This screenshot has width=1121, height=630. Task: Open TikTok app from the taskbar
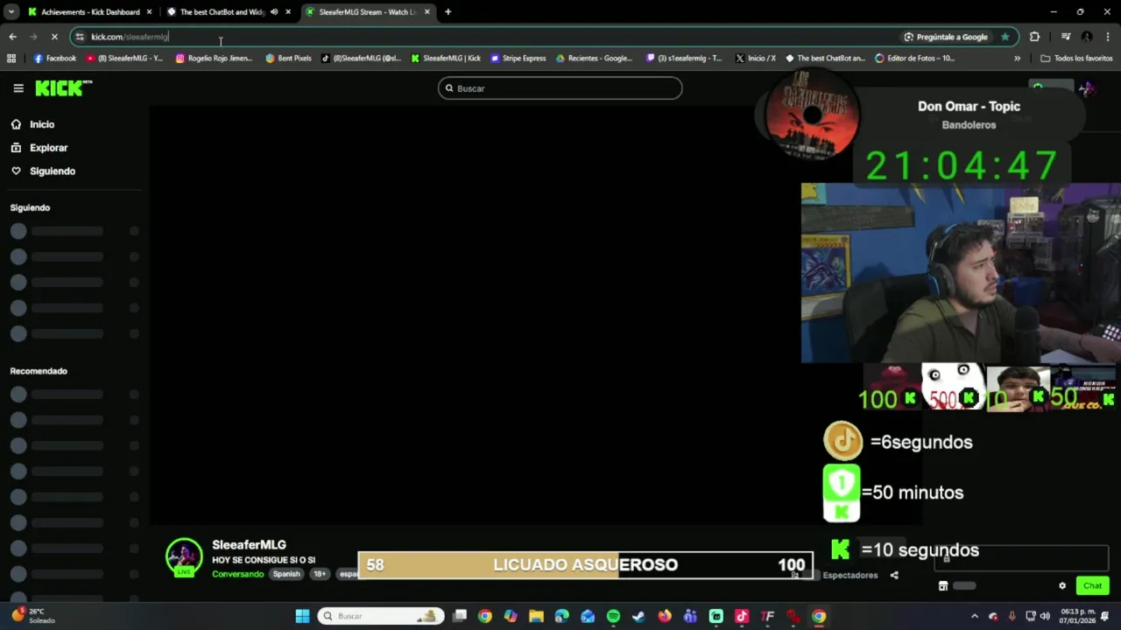742,616
